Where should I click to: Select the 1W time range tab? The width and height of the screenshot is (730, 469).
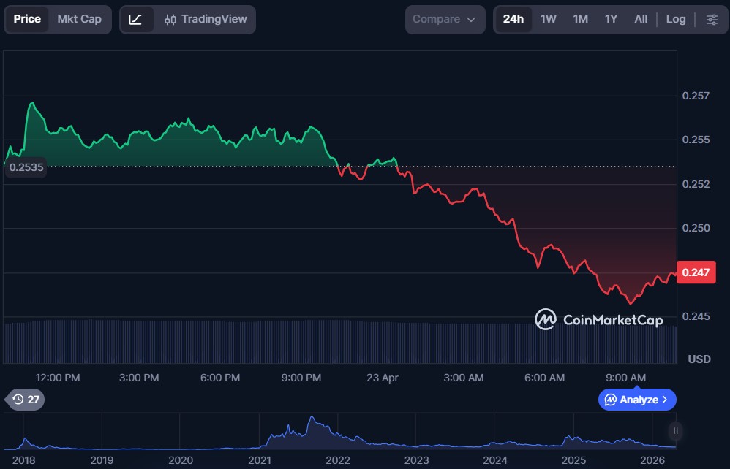click(x=548, y=19)
